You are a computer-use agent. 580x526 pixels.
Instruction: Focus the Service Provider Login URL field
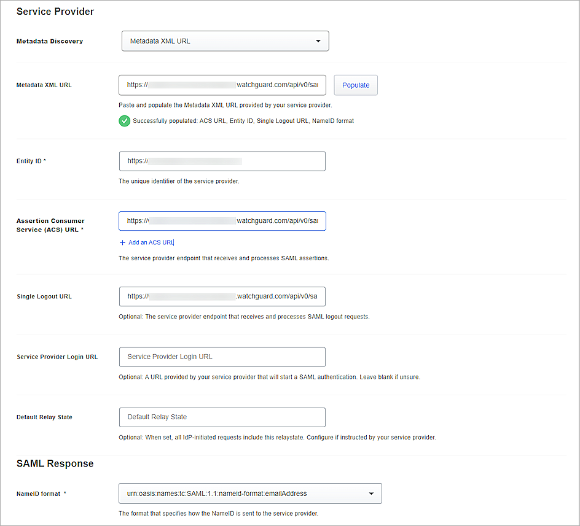pyautogui.click(x=222, y=357)
